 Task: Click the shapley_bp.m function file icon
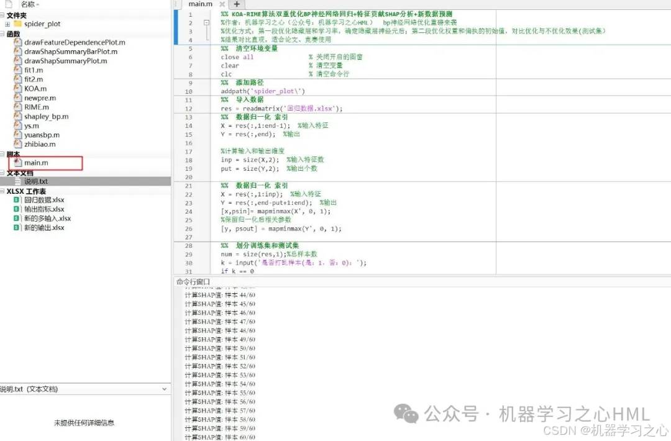pyautogui.click(x=17, y=116)
